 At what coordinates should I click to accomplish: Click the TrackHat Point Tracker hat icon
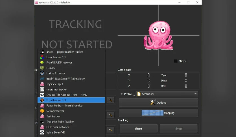[x=42, y=122]
